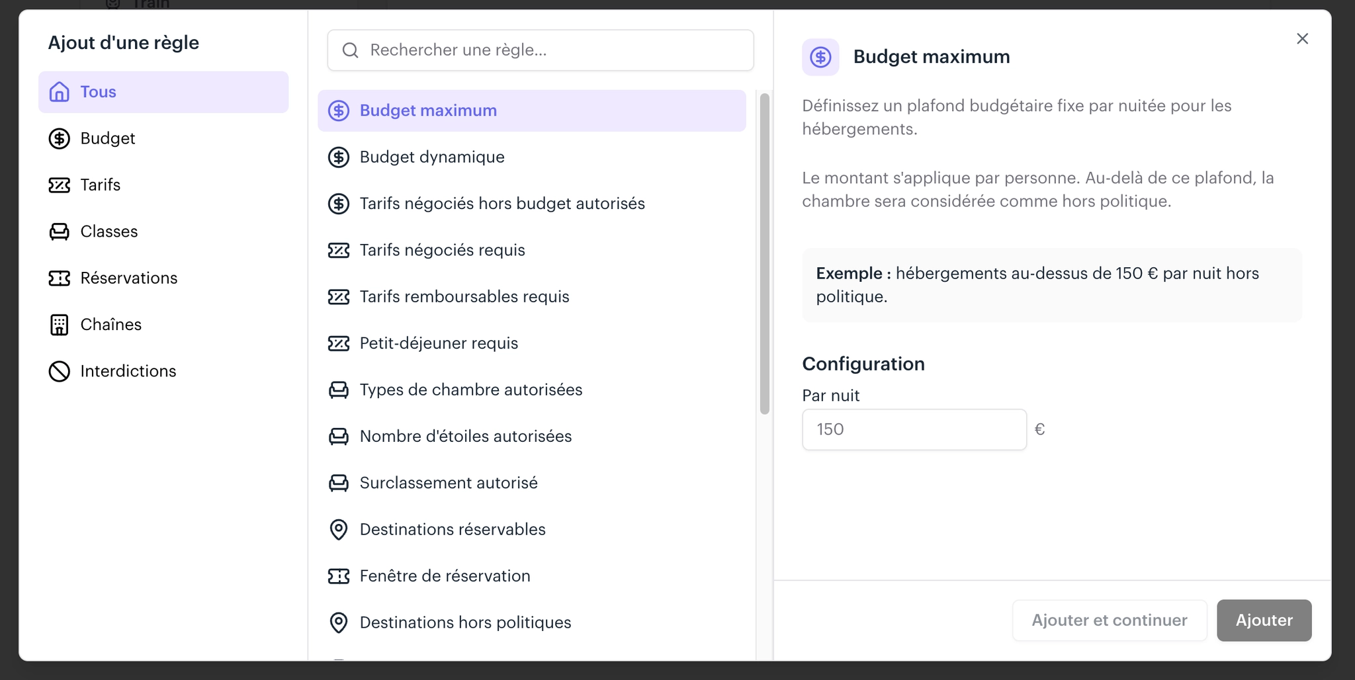Screen dimensions: 1355x680
Task: Click the dollar icon beside Budget category
Action: (60, 138)
